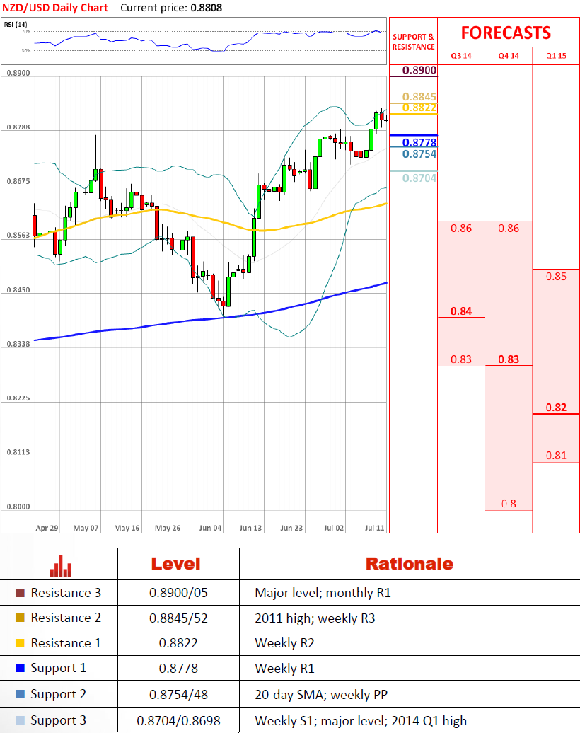Screen dimensions: 580x733
Task: Click the Jul 11 date axis label
Action: (x=374, y=528)
